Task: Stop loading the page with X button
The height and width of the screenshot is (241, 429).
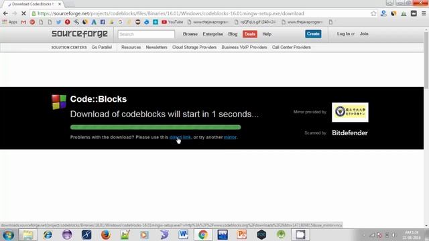Action: (23, 13)
